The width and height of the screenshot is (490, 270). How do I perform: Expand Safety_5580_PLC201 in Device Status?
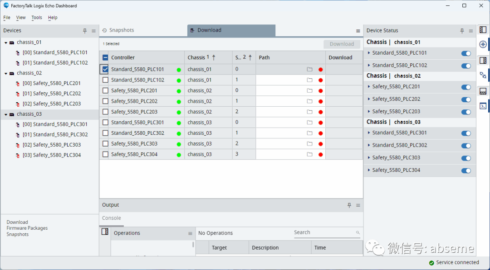coord(369,86)
